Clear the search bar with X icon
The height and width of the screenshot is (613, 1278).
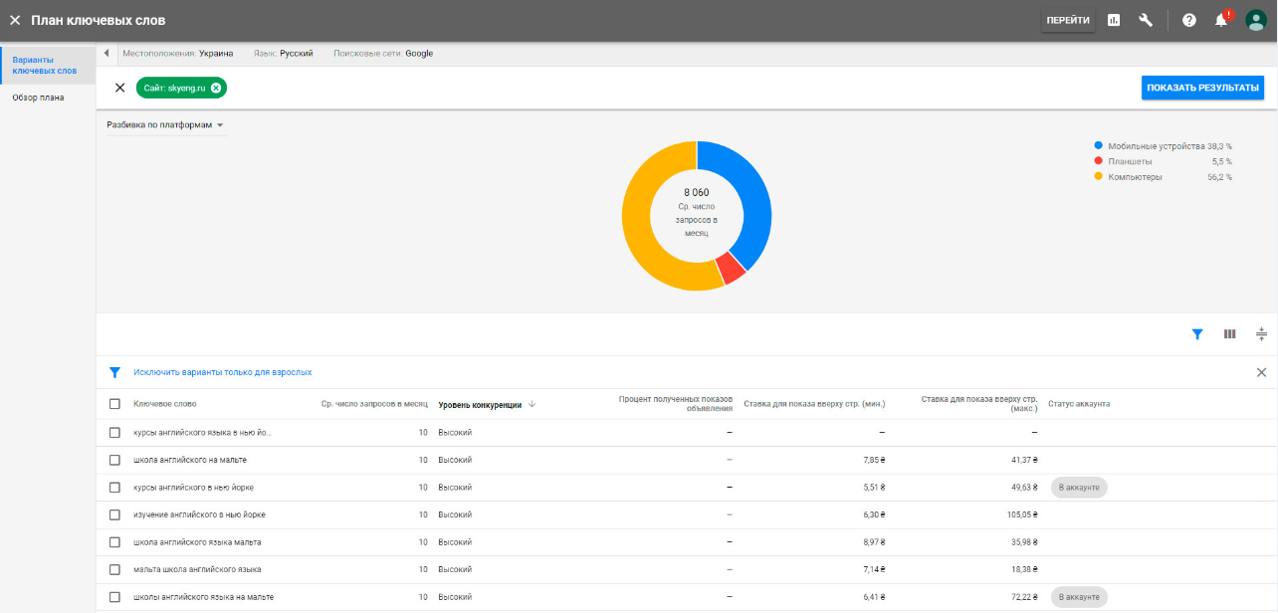coord(120,88)
